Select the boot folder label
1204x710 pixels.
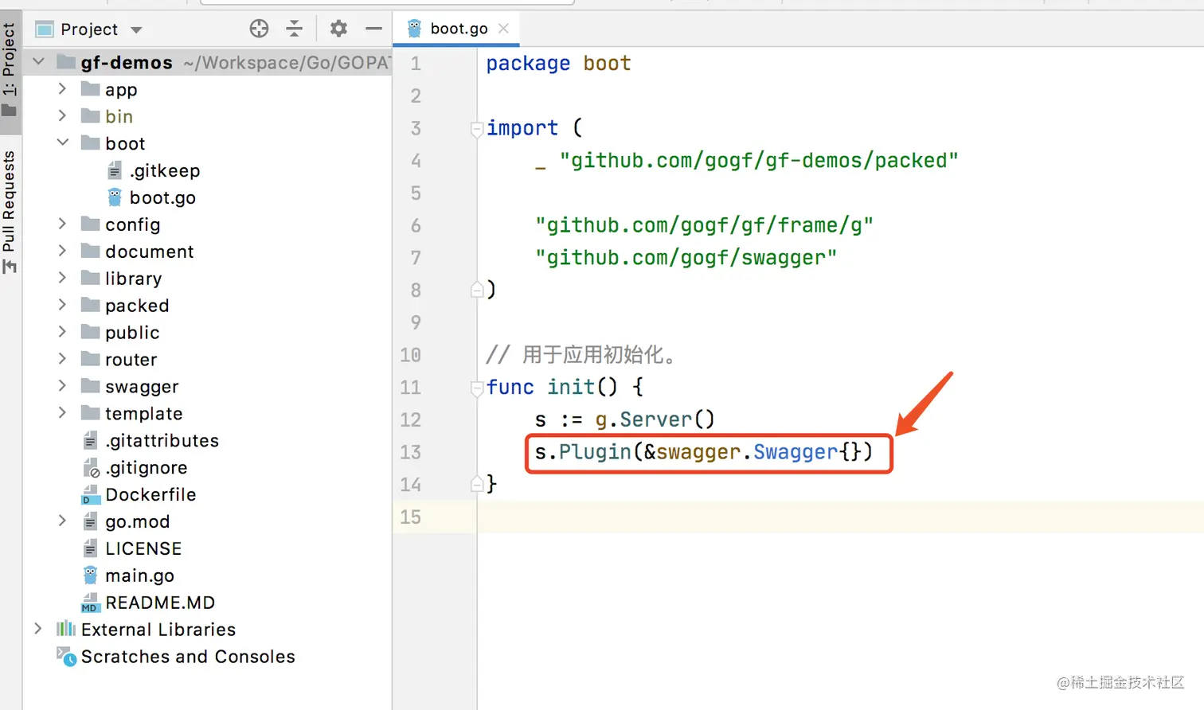tap(125, 143)
